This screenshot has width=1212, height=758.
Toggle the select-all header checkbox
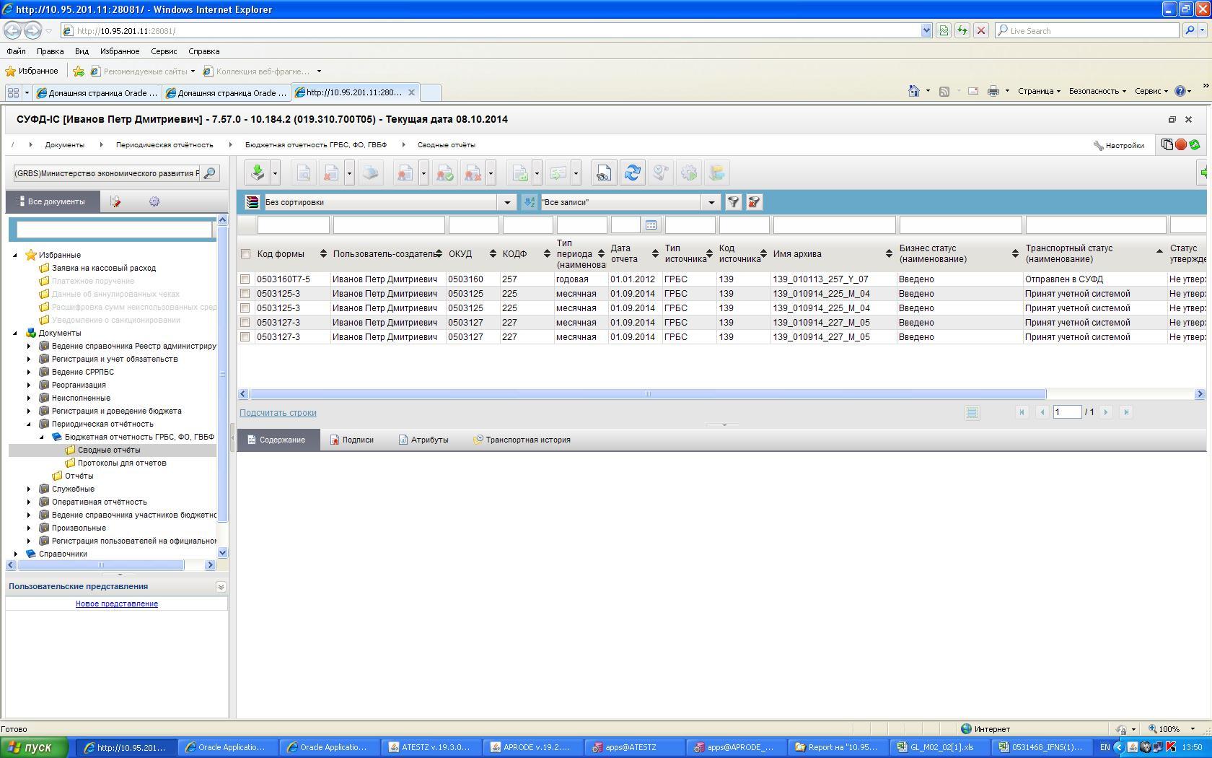(x=245, y=254)
